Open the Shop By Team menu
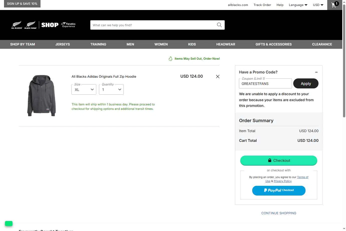The image size is (346, 231). pyautogui.click(x=22, y=44)
